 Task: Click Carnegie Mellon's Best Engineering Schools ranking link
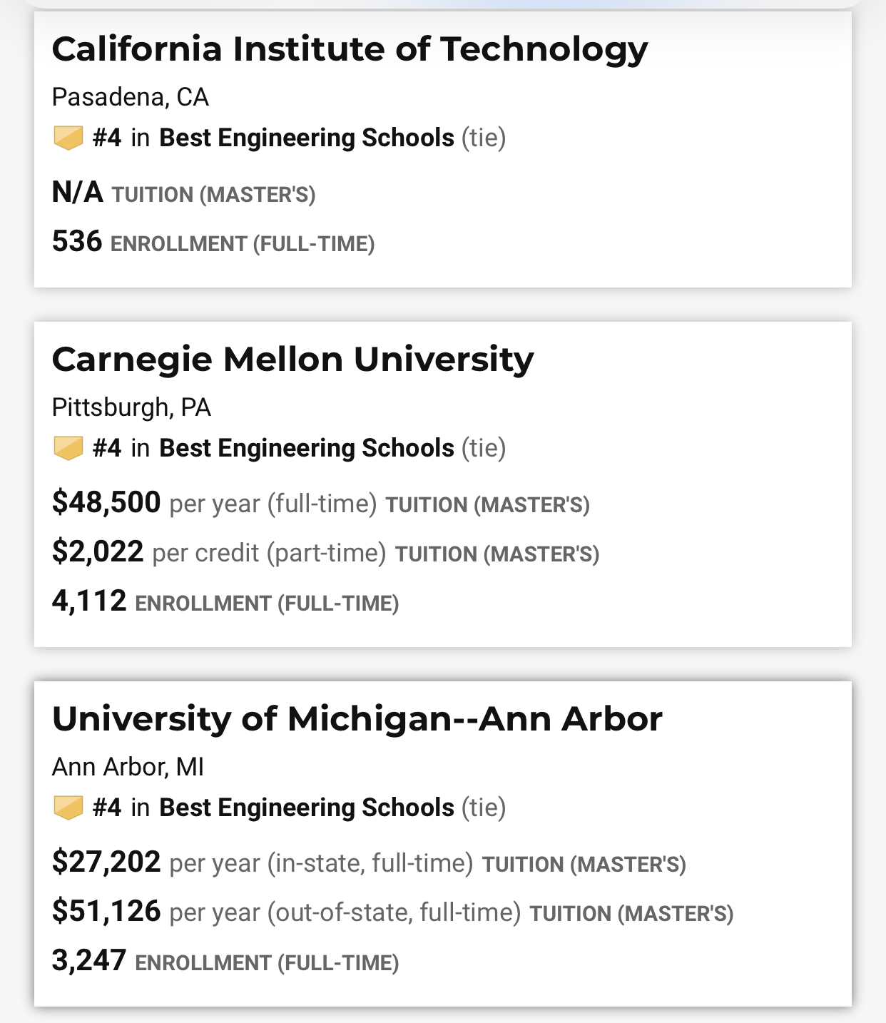(306, 448)
